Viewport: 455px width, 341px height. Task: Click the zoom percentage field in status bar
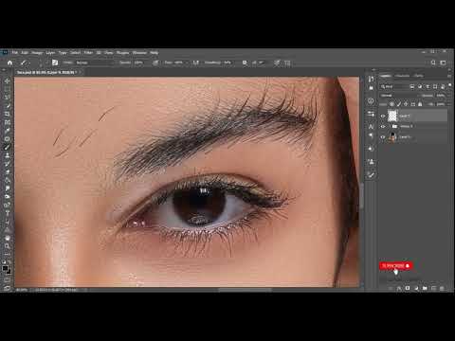click(x=22, y=290)
